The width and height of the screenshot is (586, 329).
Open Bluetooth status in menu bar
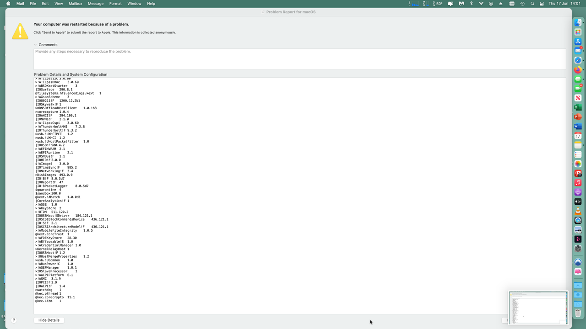[x=471, y=4]
